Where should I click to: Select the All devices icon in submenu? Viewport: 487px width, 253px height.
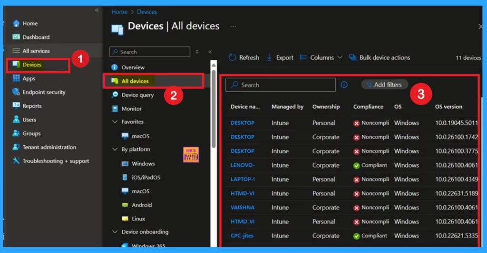(x=115, y=81)
